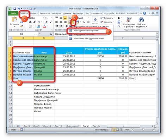Click the Save icon in quick access toolbar
Image resolution: width=167 pixels, height=139 pixels.
[x=15, y=9]
